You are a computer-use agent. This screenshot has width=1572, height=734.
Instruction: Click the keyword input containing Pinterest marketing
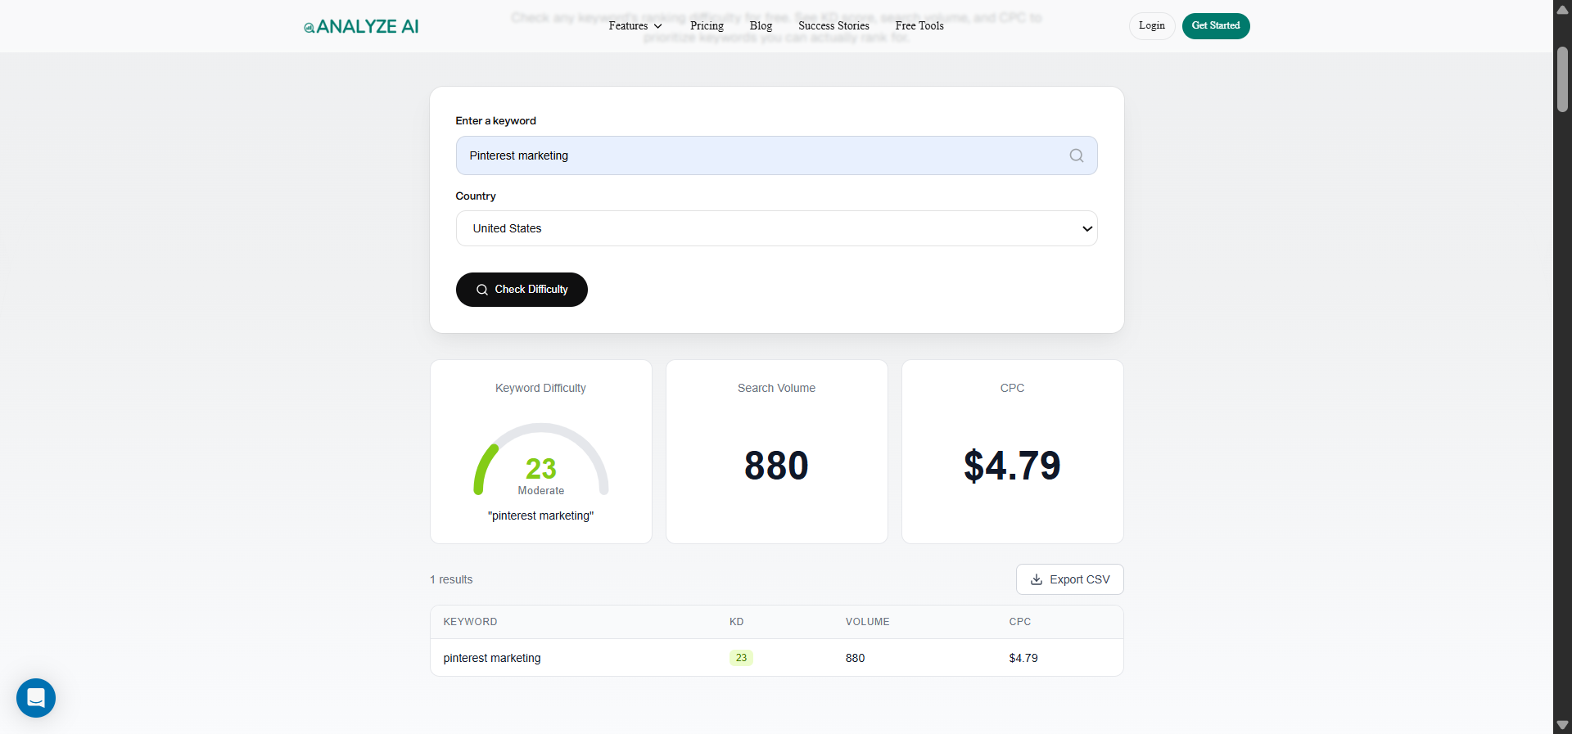point(776,155)
